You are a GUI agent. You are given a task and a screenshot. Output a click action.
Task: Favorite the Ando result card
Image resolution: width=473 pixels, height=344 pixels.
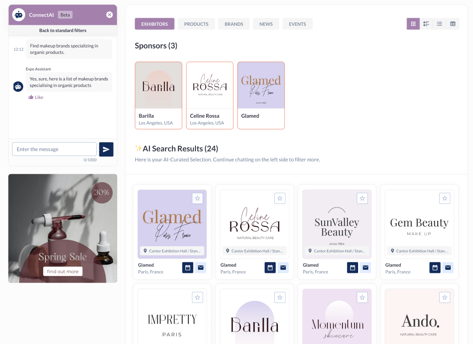[x=444, y=297]
